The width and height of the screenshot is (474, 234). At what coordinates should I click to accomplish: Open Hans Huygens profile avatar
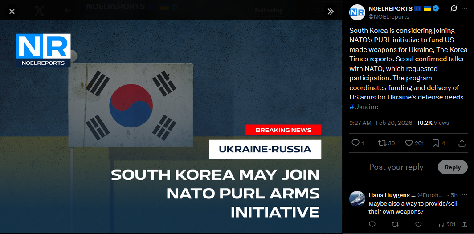tap(357, 198)
